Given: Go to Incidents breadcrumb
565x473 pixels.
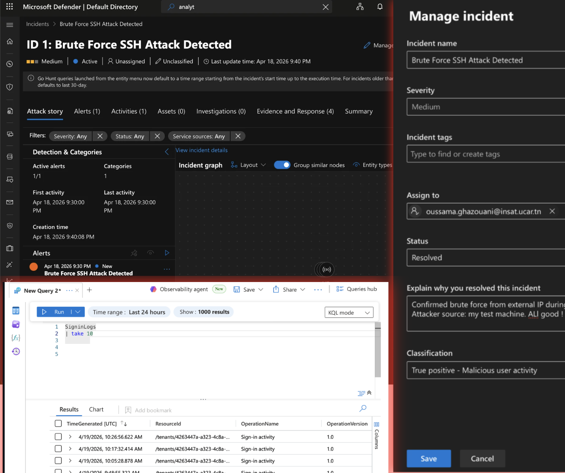Looking at the screenshot, I should [37, 24].
